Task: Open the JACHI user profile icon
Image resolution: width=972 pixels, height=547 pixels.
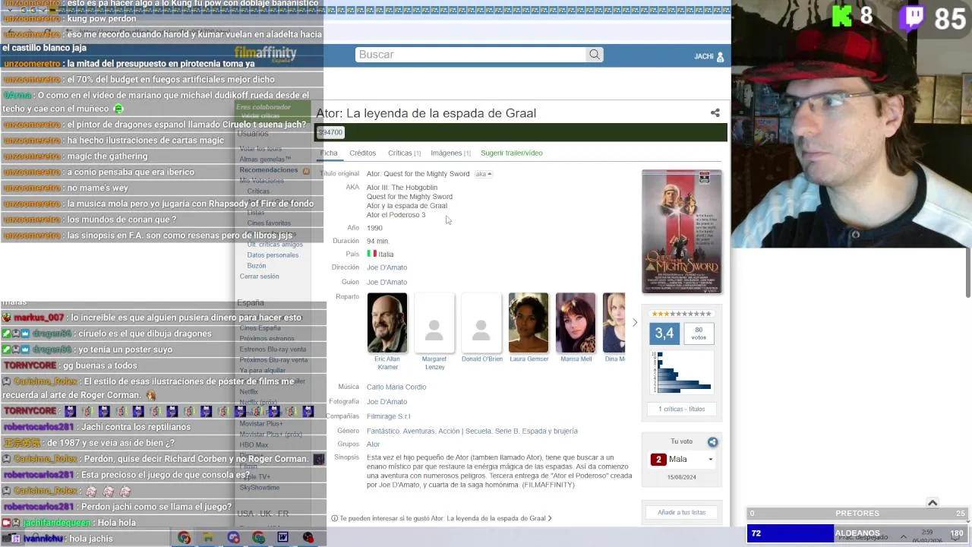Action: [x=720, y=56]
